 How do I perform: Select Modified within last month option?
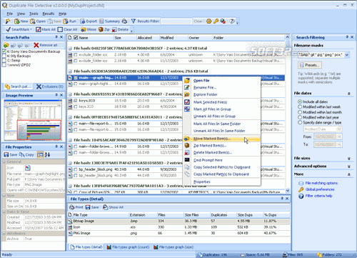(300, 112)
